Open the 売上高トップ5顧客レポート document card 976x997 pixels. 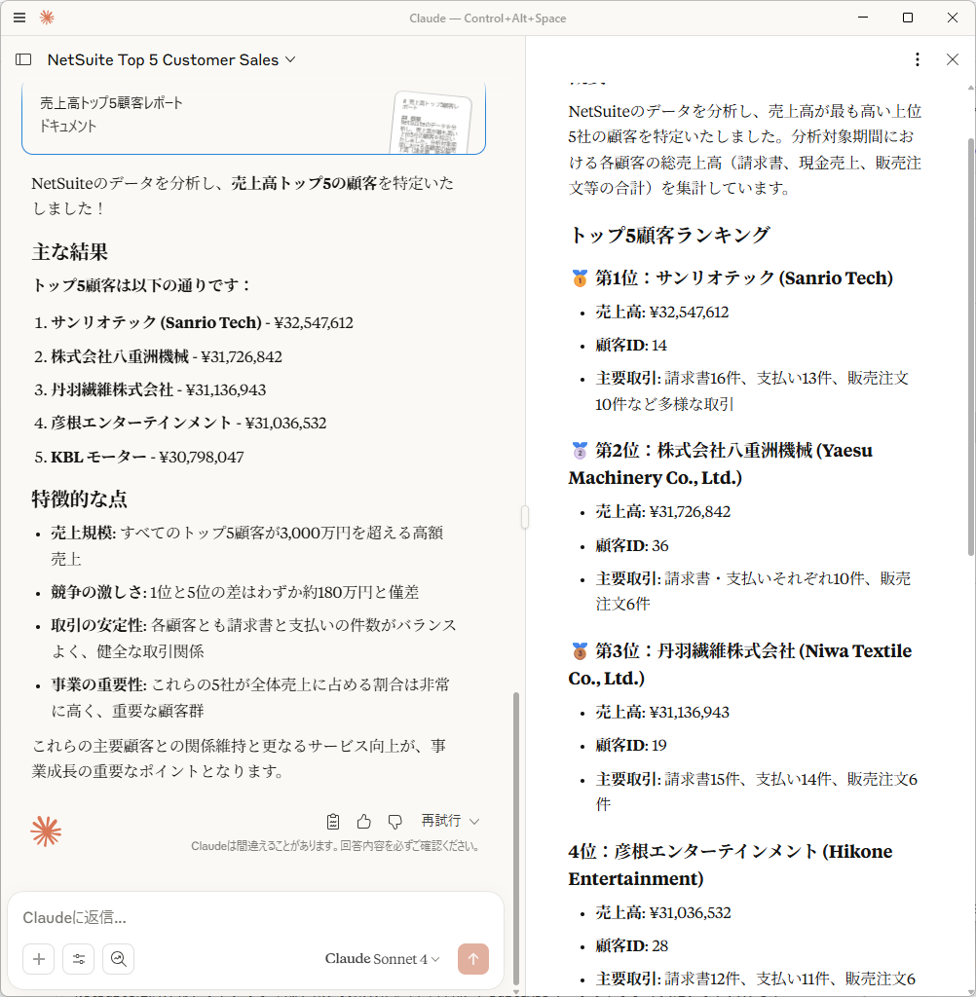pyautogui.click(x=254, y=119)
